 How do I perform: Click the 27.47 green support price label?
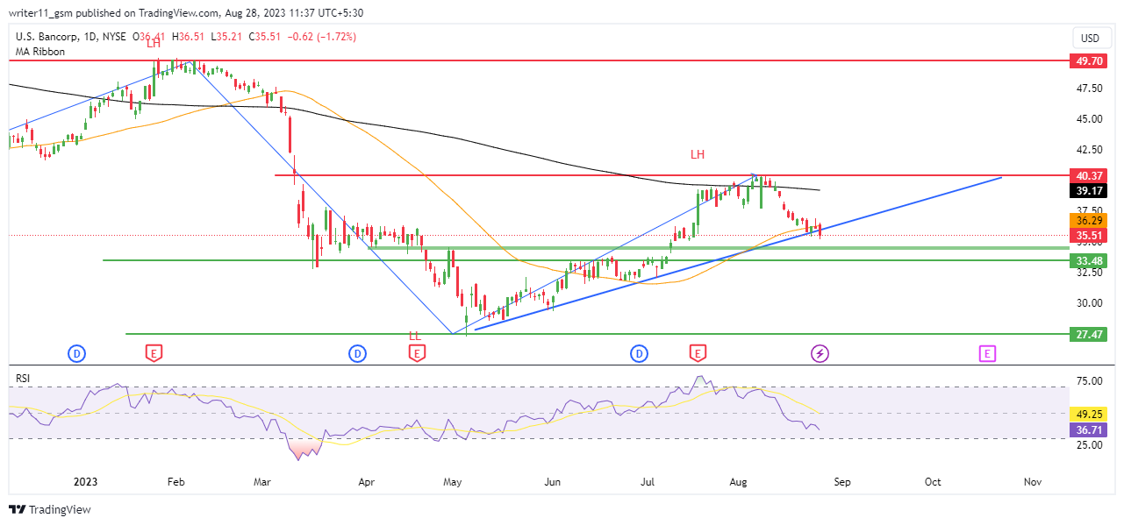click(x=1088, y=334)
